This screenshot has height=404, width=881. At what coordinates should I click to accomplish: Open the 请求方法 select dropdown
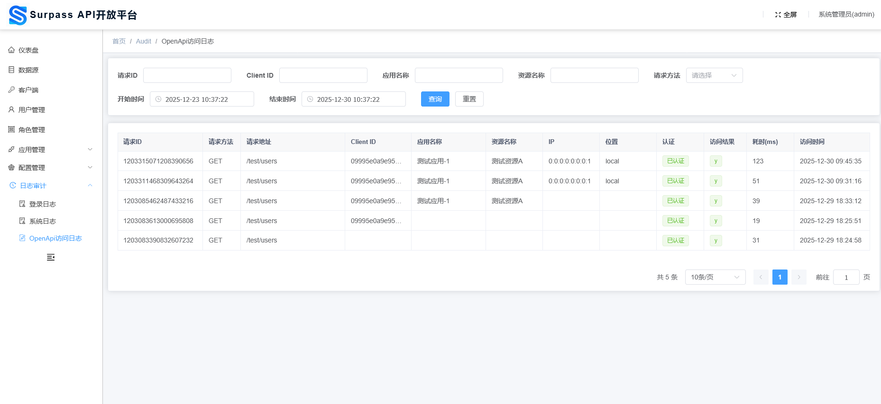tap(715, 75)
